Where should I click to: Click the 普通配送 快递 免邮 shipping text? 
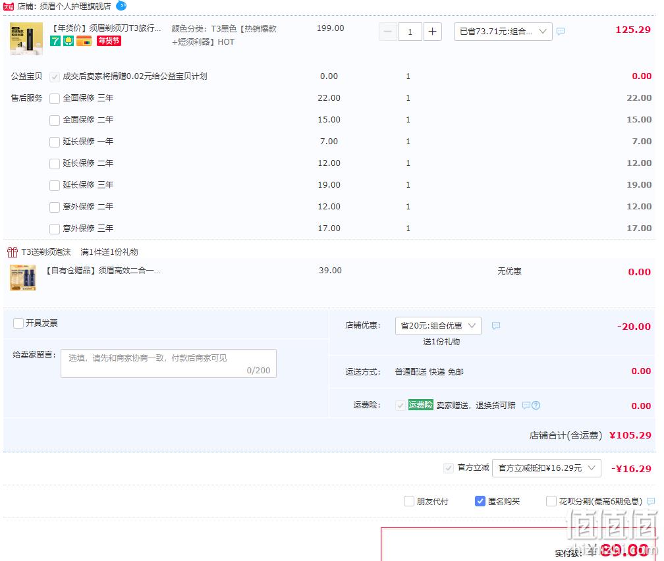(x=429, y=372)
